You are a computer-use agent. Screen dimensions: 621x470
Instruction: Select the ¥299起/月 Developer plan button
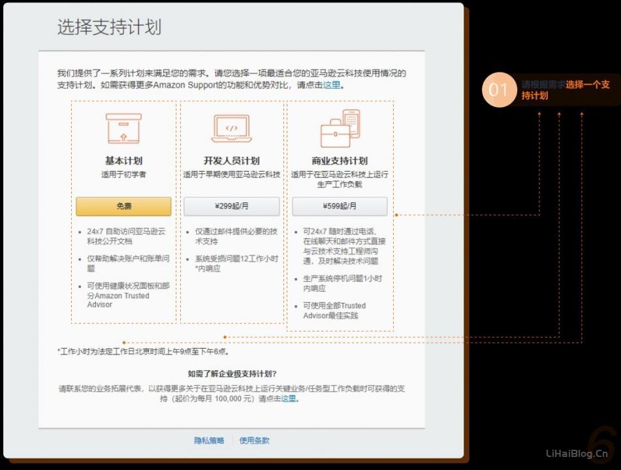click(x=232, y=206)
